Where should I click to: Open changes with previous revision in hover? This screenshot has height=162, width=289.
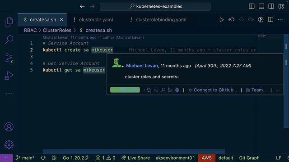click(x=149, y=90)
